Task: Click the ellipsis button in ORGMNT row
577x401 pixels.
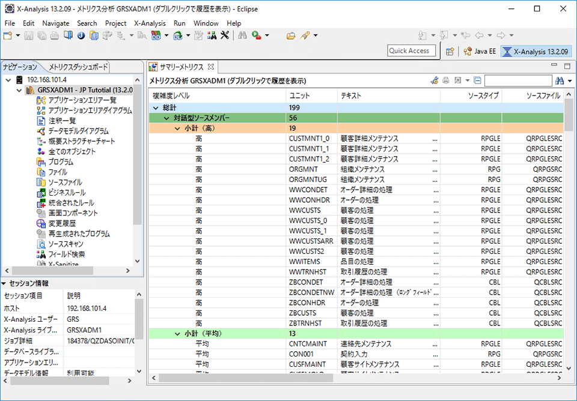Action: 435,170
